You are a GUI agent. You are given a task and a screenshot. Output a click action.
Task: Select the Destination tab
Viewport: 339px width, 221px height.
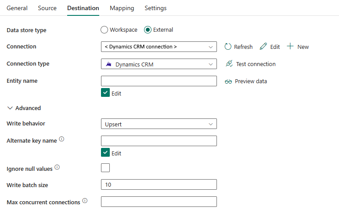[x=83, y=8]
